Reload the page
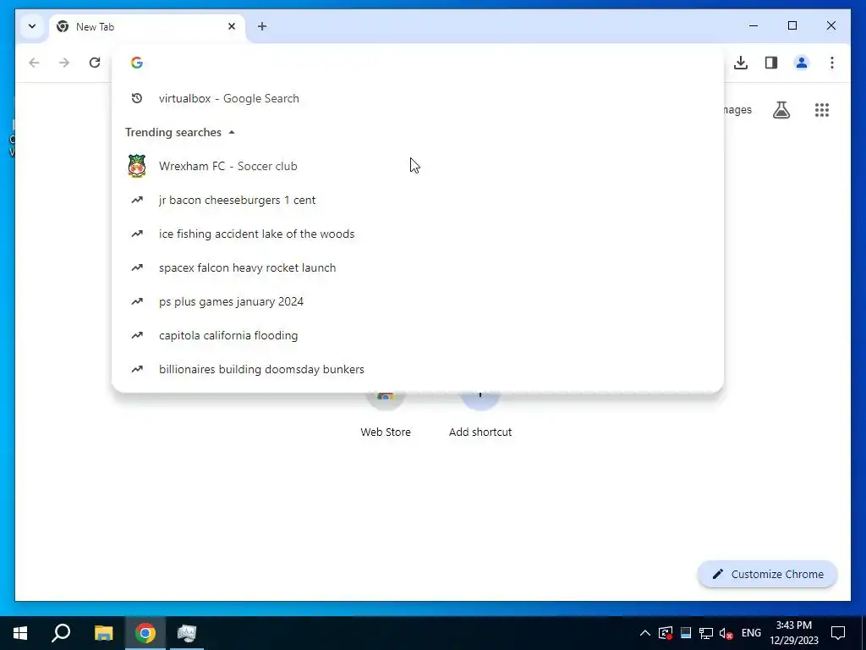The height and width of the screenshot is (650, 866). [x=95, y=63]
